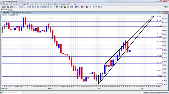Click the save workspace icon
Screen dimensions: 169x94
pyautogui.click(x=8, y=7)
